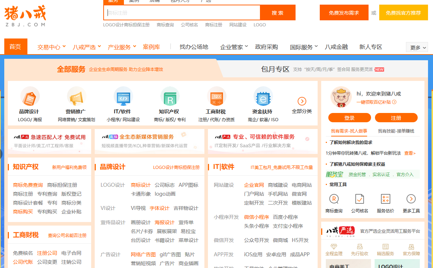Click the 服务宝 logo
The image size is (433, 268).
click(334, 174)
